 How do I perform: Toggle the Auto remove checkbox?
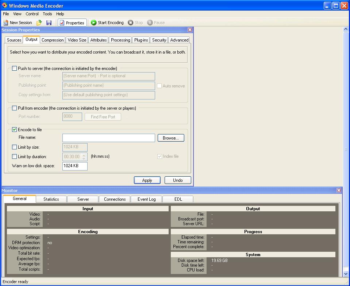[159, 86]
